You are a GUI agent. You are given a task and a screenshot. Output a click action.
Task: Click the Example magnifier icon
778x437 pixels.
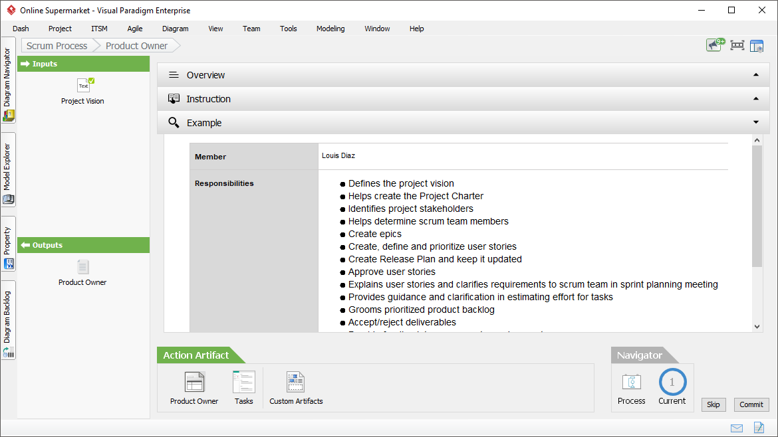pos(174,122)
